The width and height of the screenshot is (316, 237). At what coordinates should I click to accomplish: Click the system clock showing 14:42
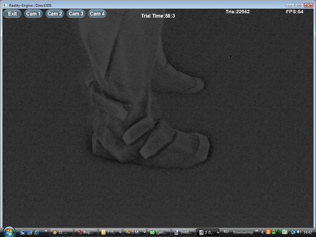(308, 232)
